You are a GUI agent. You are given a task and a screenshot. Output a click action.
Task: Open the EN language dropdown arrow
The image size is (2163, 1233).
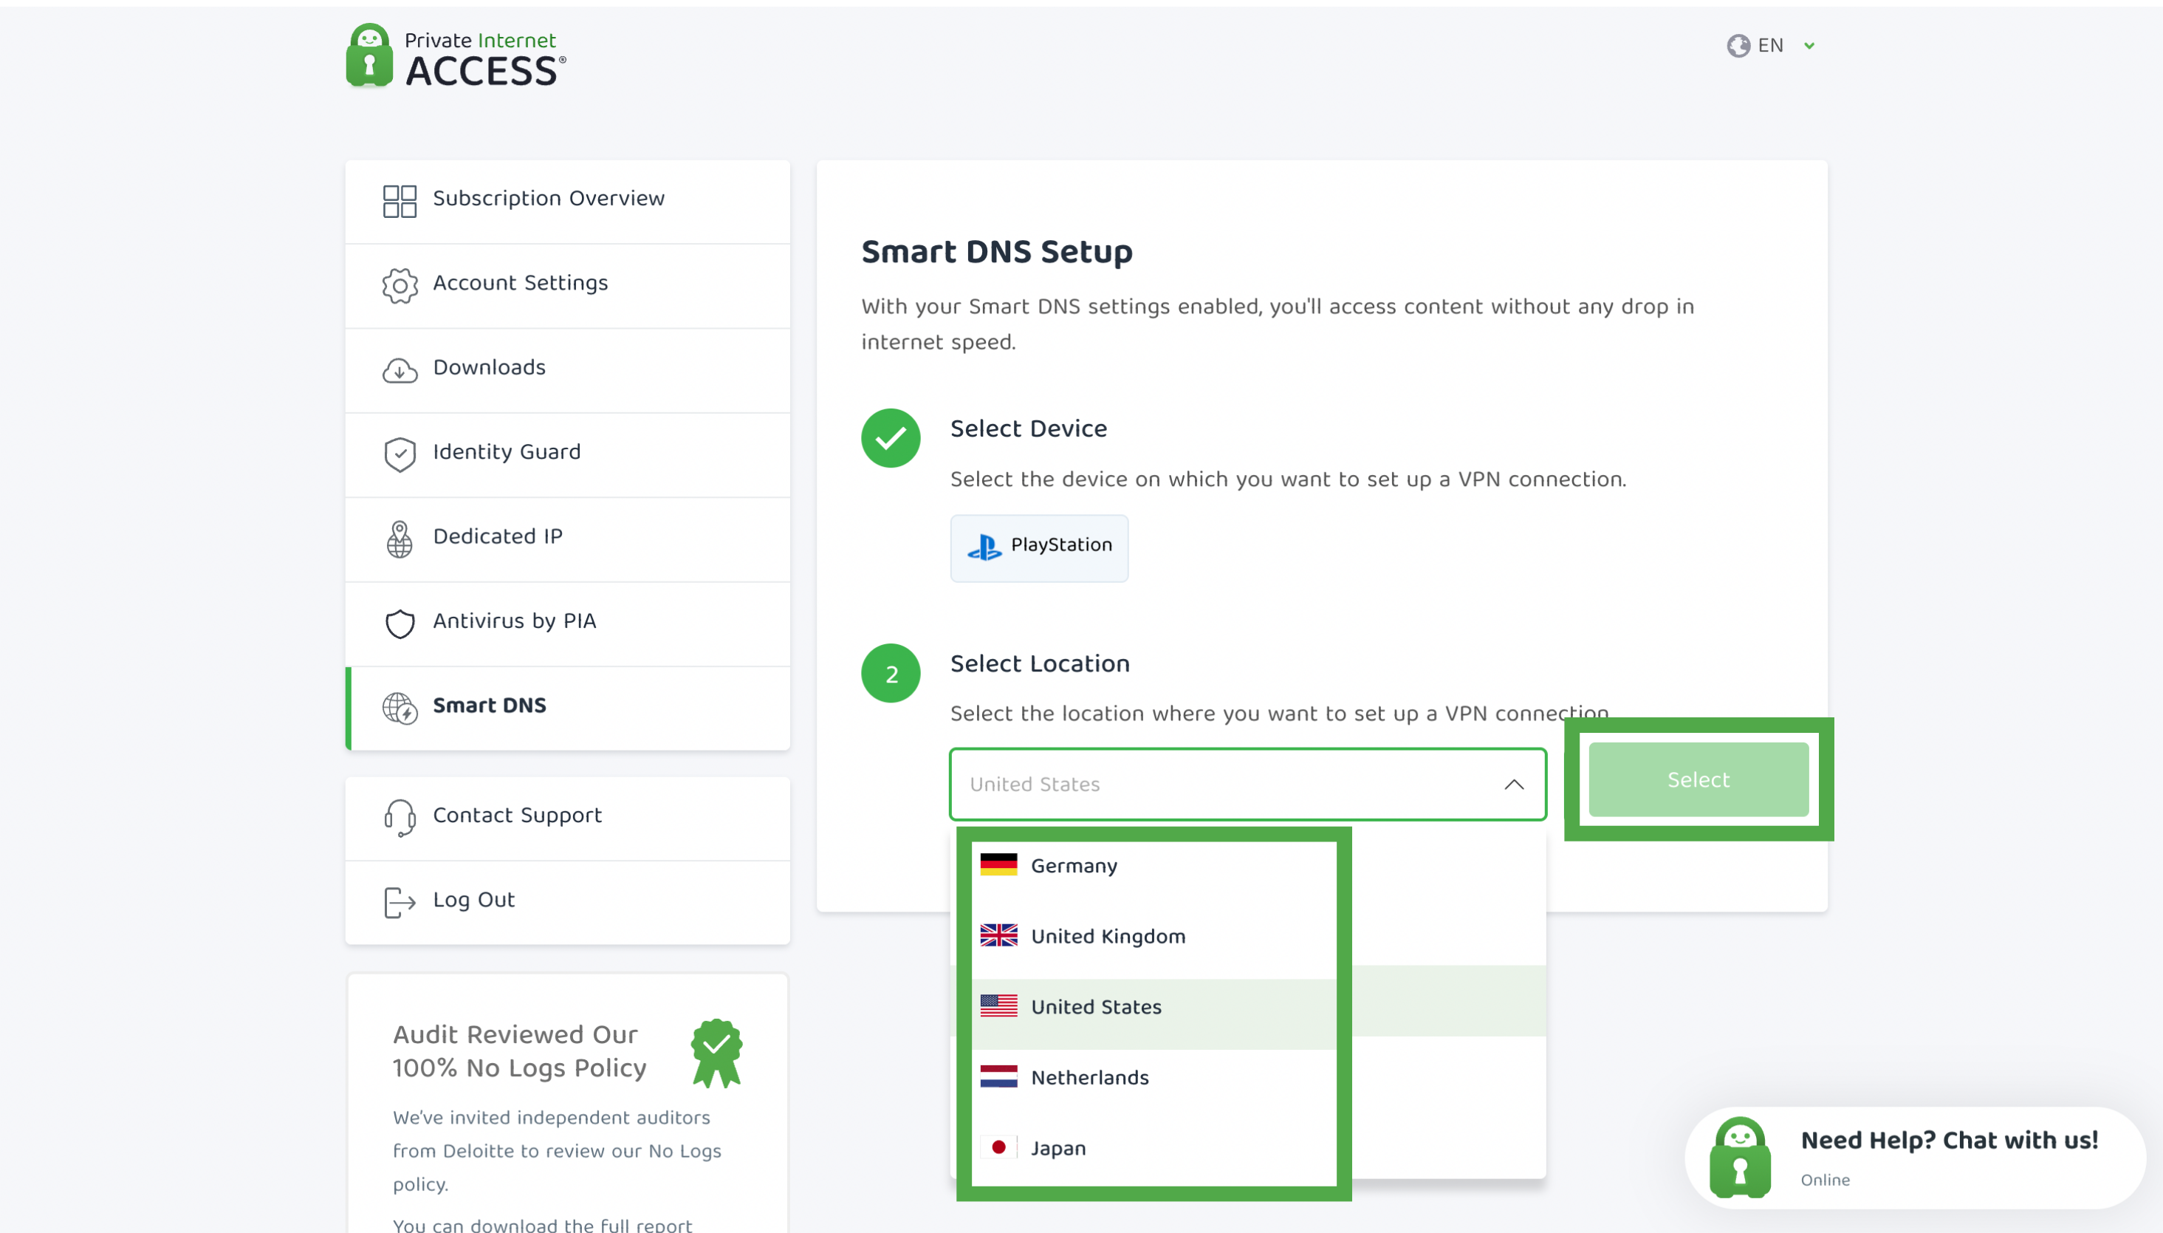click(x=1809, y=46)
